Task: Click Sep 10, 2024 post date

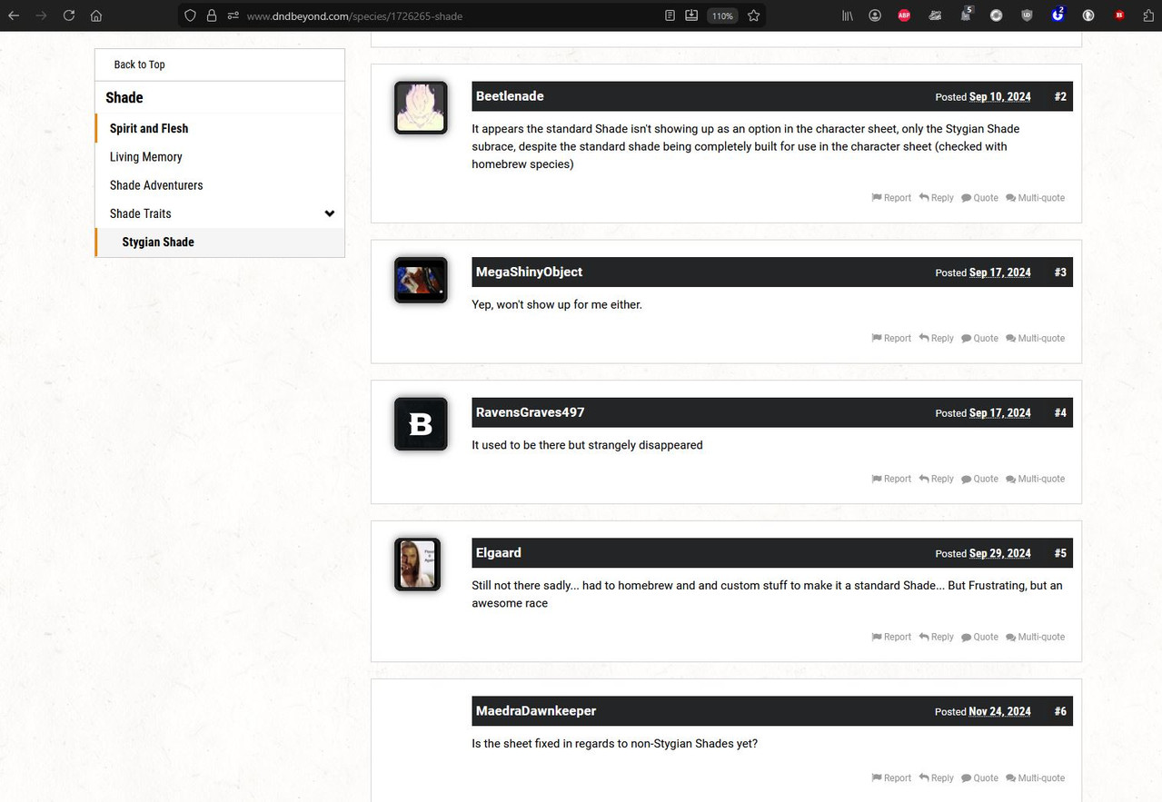Action: 999,96
